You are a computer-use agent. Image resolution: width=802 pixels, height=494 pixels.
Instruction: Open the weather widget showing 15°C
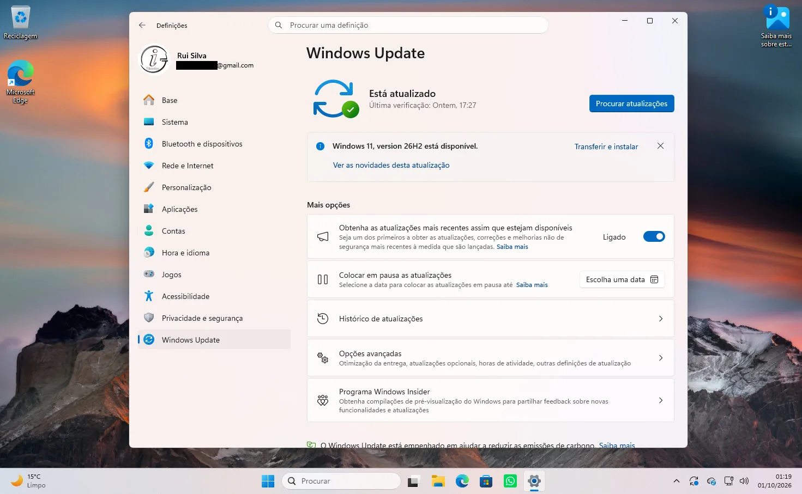[x=29, y=481]
